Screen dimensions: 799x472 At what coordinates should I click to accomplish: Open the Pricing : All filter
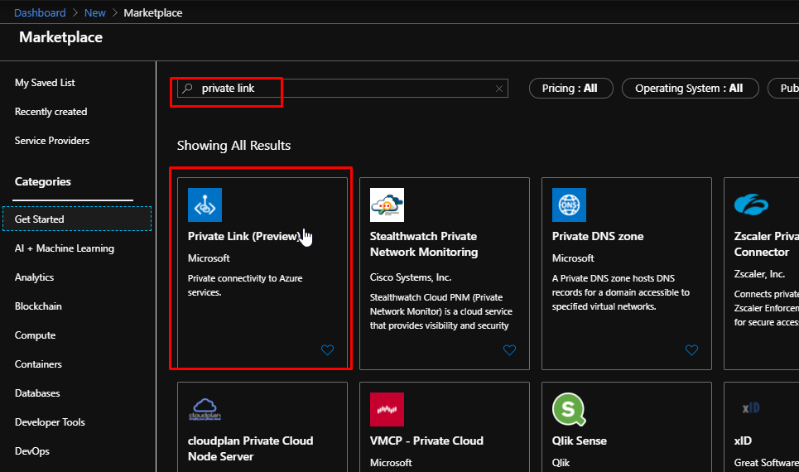tap(570, 88)
